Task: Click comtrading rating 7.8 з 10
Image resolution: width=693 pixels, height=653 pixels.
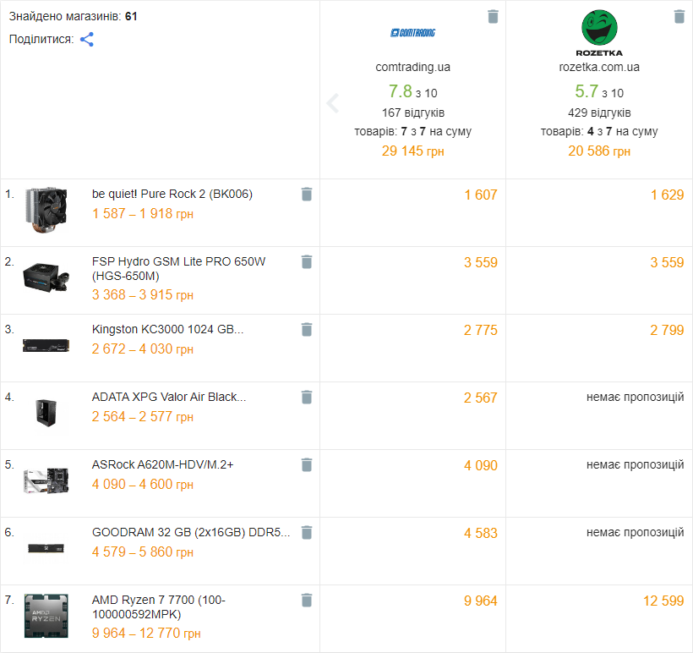Action: [412, 92]
